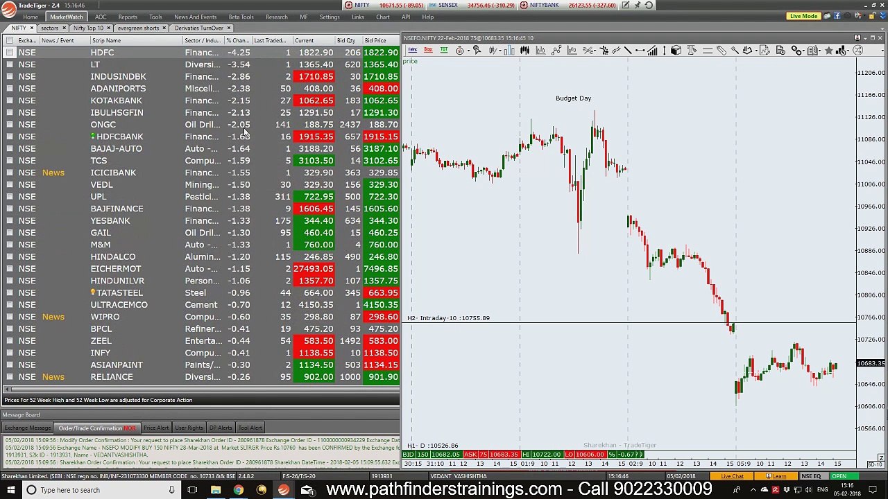888x499 pixels.
Task: Click the wrench settings icon in chart toolbar
Action: coord(734,50)
